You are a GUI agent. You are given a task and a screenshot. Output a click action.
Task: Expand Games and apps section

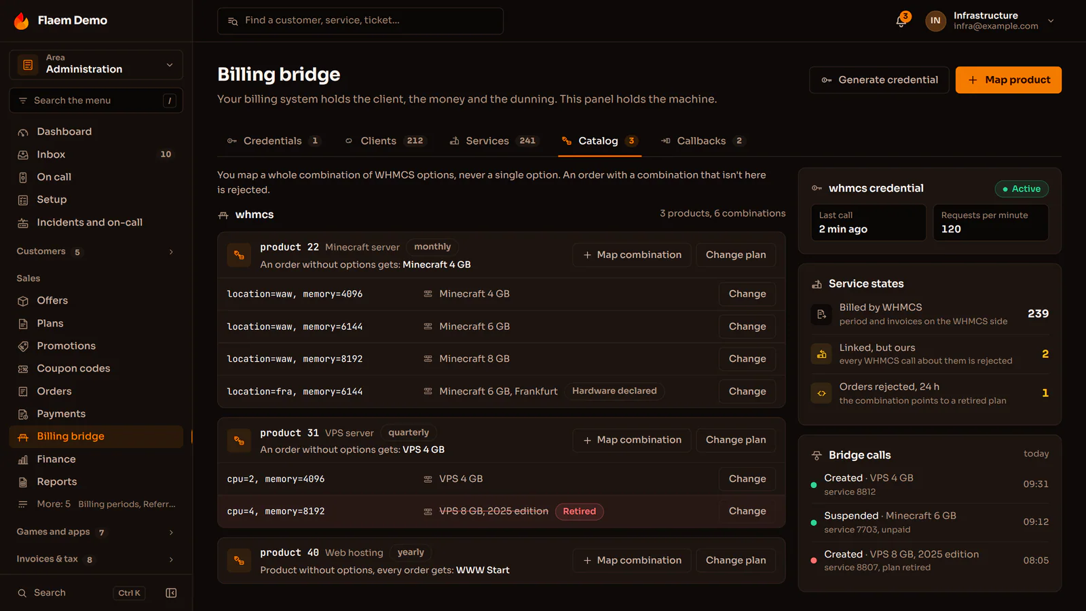(96, 532)
